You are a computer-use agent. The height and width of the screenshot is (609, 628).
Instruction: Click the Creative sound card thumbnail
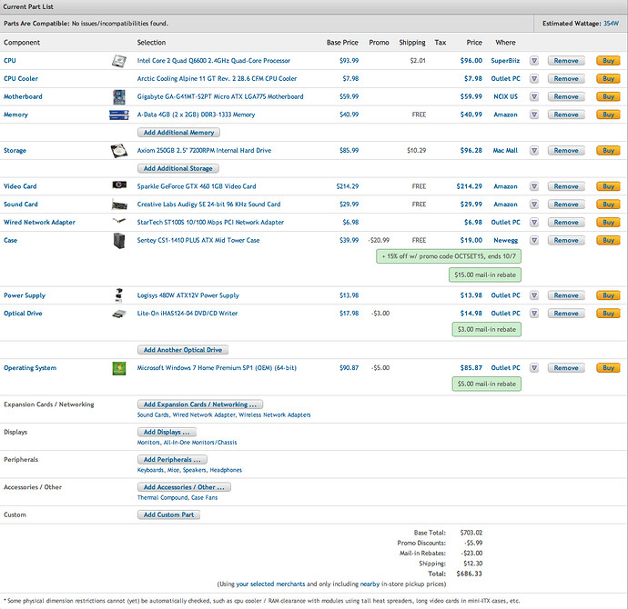click(x=119, y=205)
